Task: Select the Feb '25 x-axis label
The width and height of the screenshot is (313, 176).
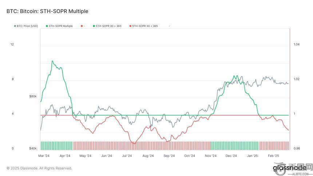Action: [x=273, y=156]
